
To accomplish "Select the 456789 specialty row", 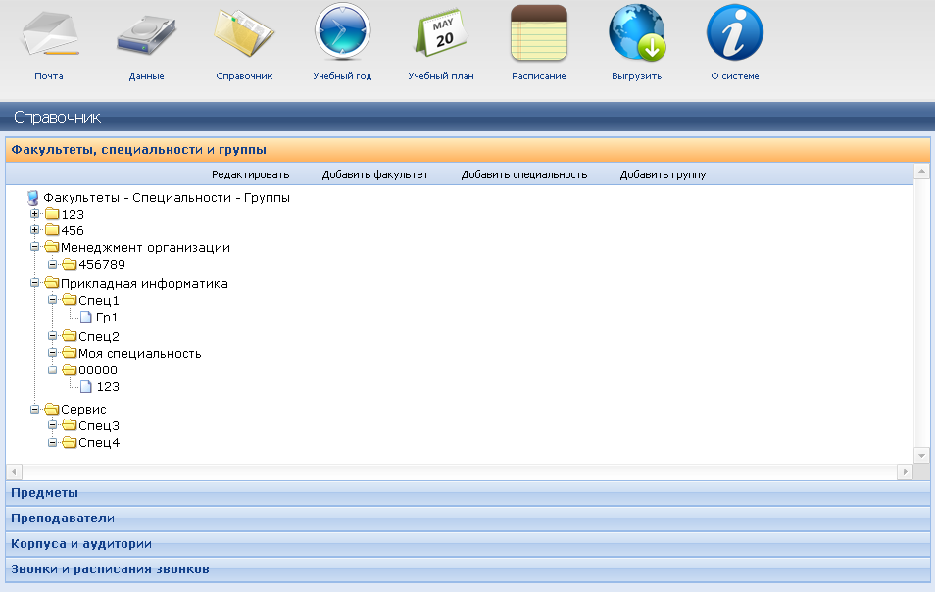I will pos(102,264).
